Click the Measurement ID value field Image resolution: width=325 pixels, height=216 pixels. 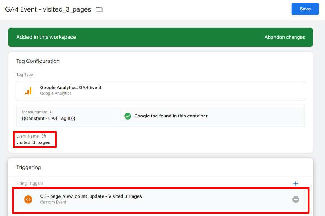click(48, 118)
